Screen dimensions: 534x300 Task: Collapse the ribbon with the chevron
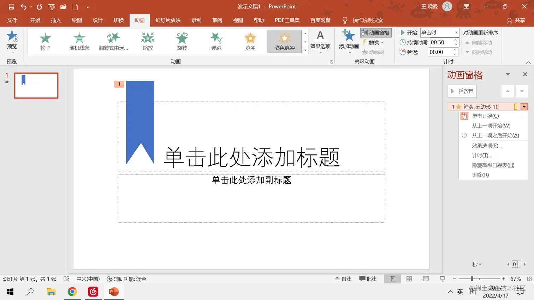[528, 62]
